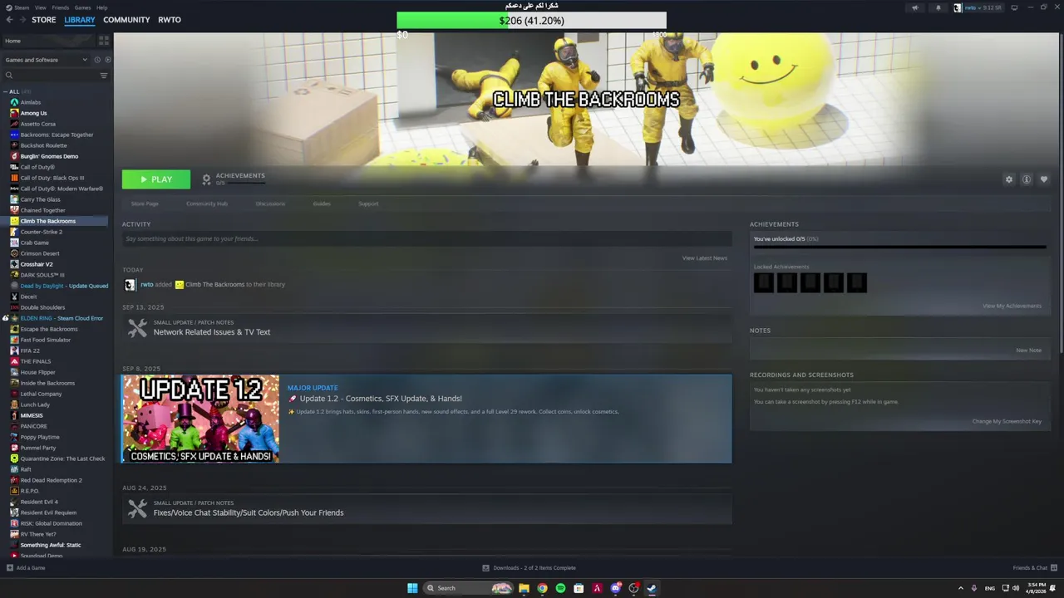Open the Discussions link

(270, 203)
